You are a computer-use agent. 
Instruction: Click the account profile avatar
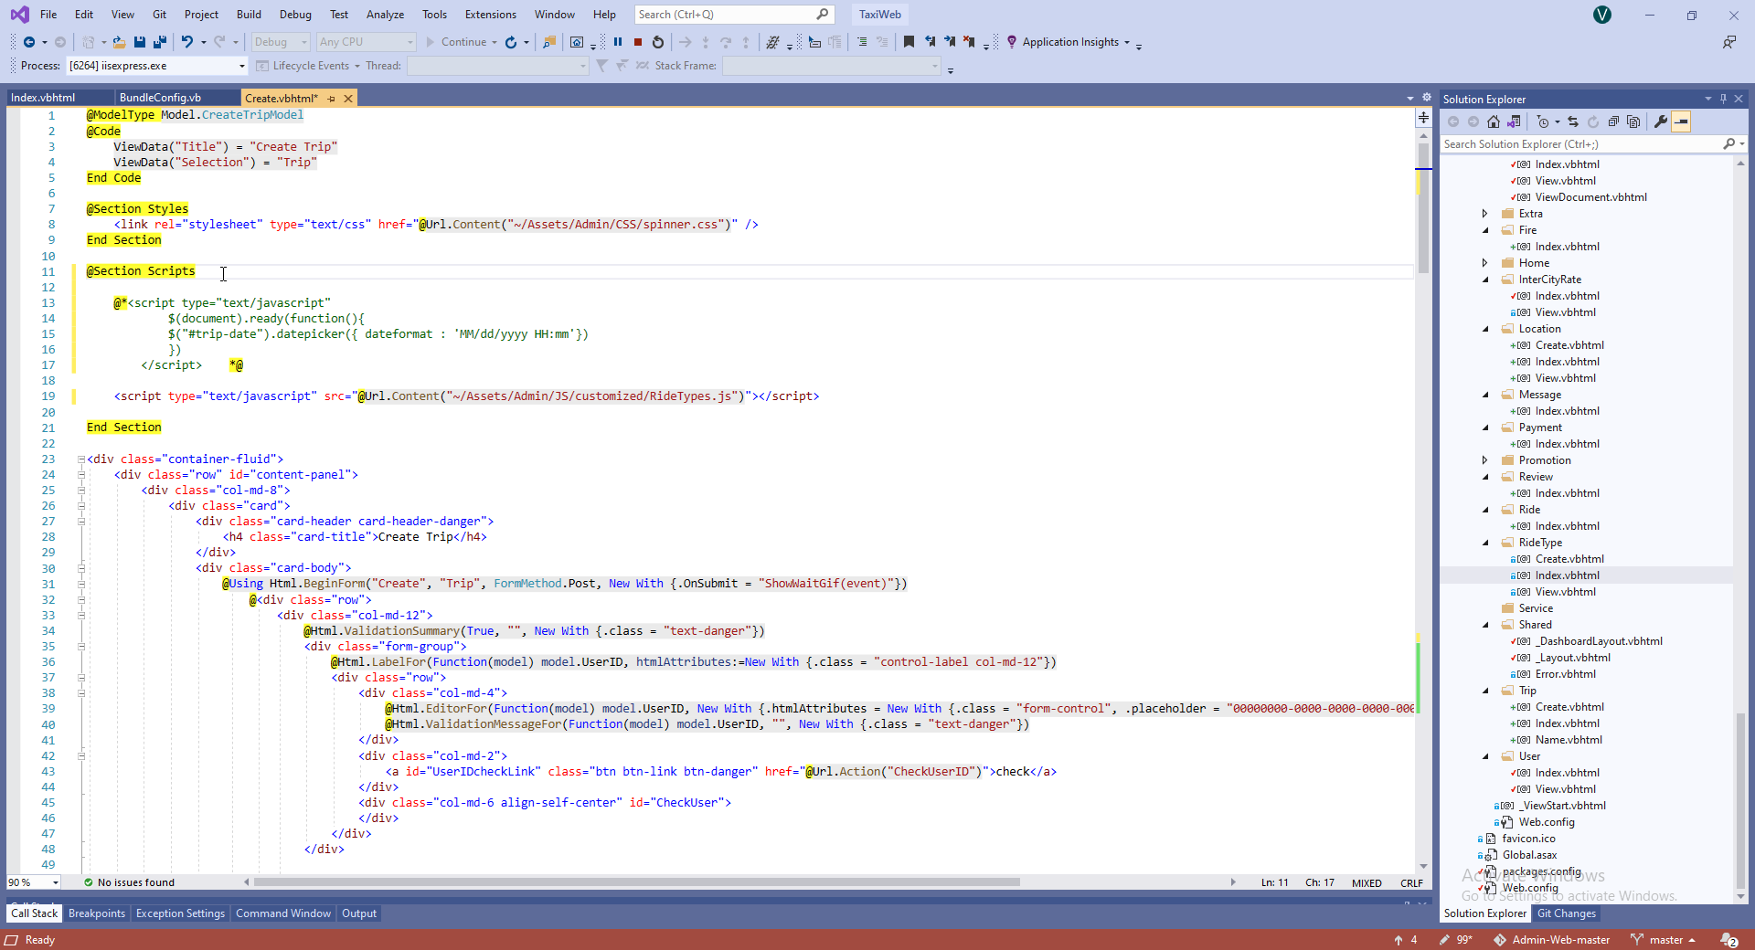point(1602,15)
